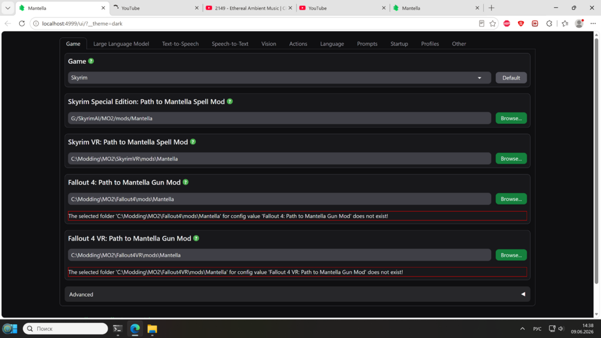The image size is (601, 338).
Task: Switch to the second Mantella browser tab
Action: click(x=436, y=8)
